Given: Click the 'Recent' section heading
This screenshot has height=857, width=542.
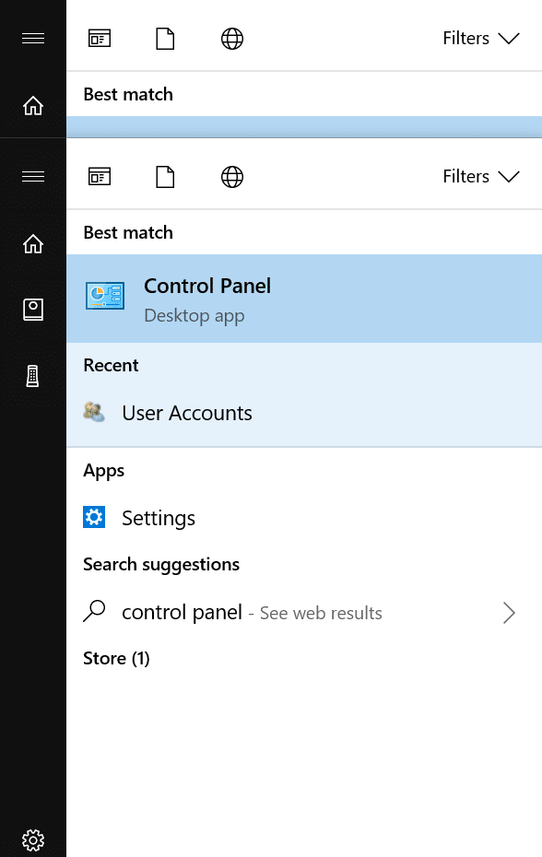Looking at the screenshot, I should (x=111, y=365).
